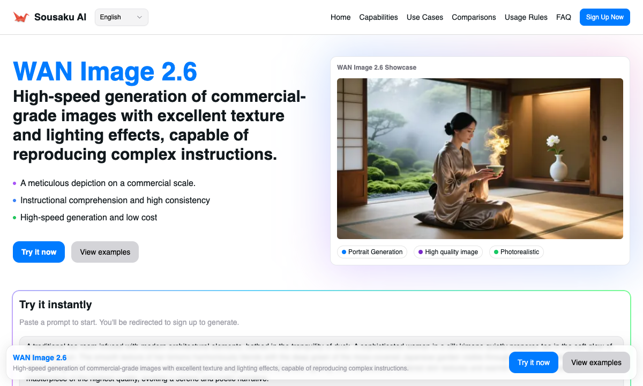This screenshot has height=386, width=643.
Task: Select the High quality image tag
Action: (448, 252)
